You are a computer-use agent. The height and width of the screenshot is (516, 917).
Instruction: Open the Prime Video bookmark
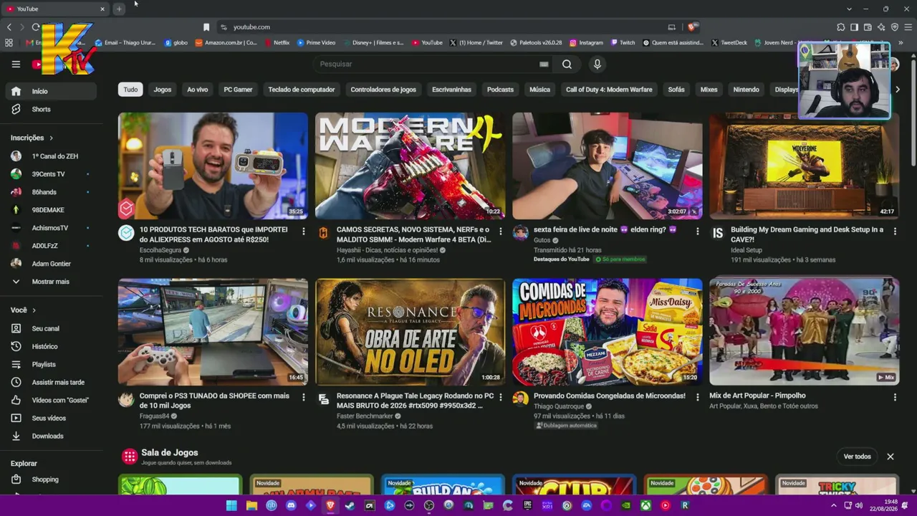(x=316, y=42)
